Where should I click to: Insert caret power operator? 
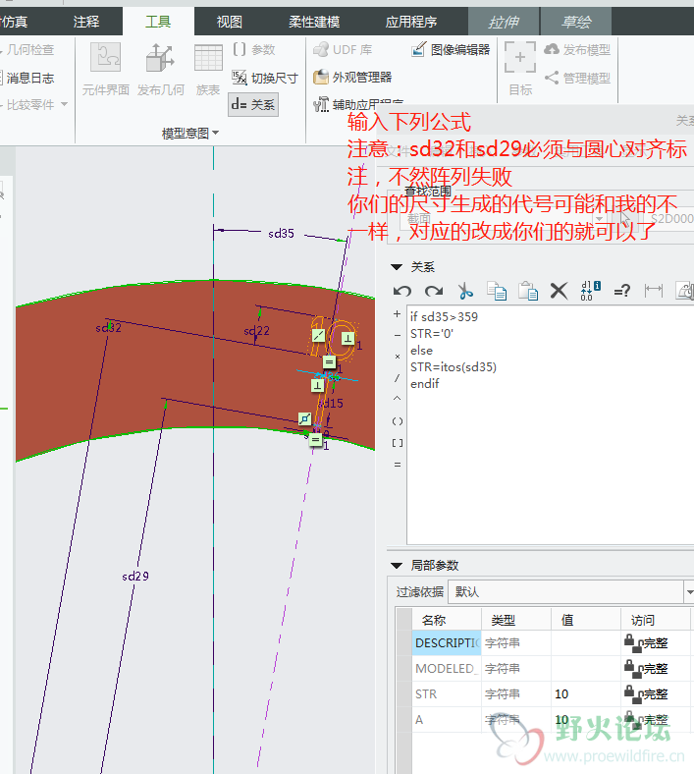[x=398, y=399]
